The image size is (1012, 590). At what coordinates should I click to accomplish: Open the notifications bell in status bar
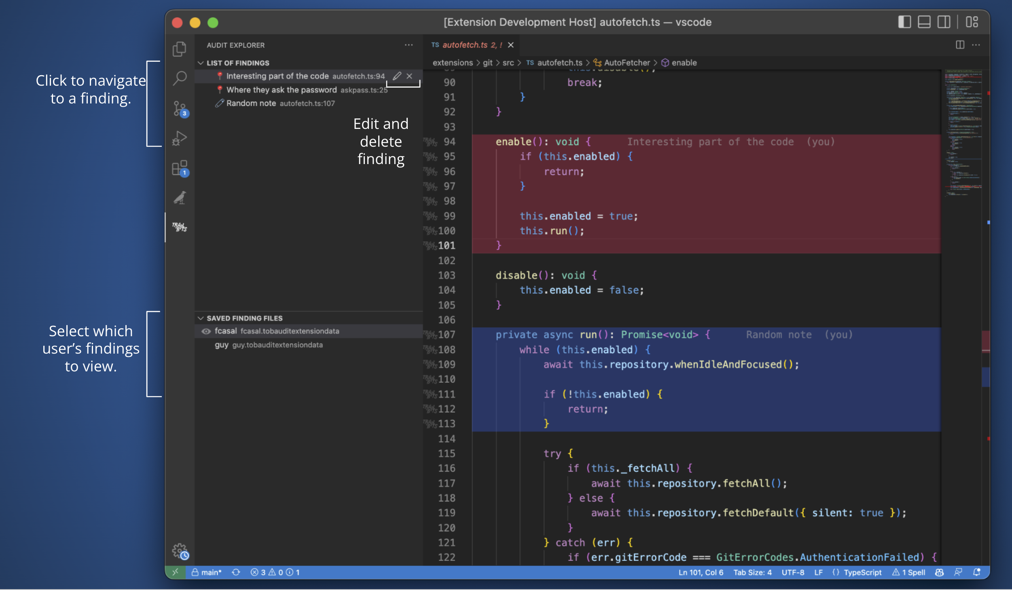point(977,572)
